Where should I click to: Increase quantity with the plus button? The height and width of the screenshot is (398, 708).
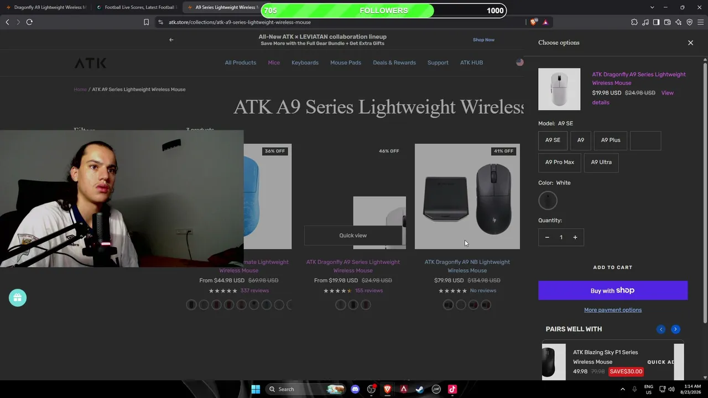tap(575, 238)
